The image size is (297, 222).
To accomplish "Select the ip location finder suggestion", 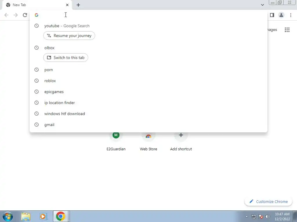I will tap(148, 103).
